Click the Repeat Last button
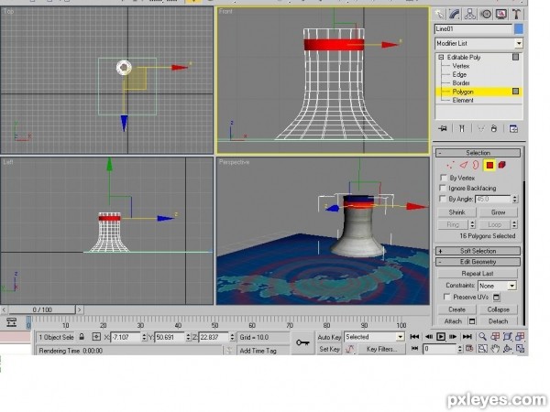 [x=478, y=273]
